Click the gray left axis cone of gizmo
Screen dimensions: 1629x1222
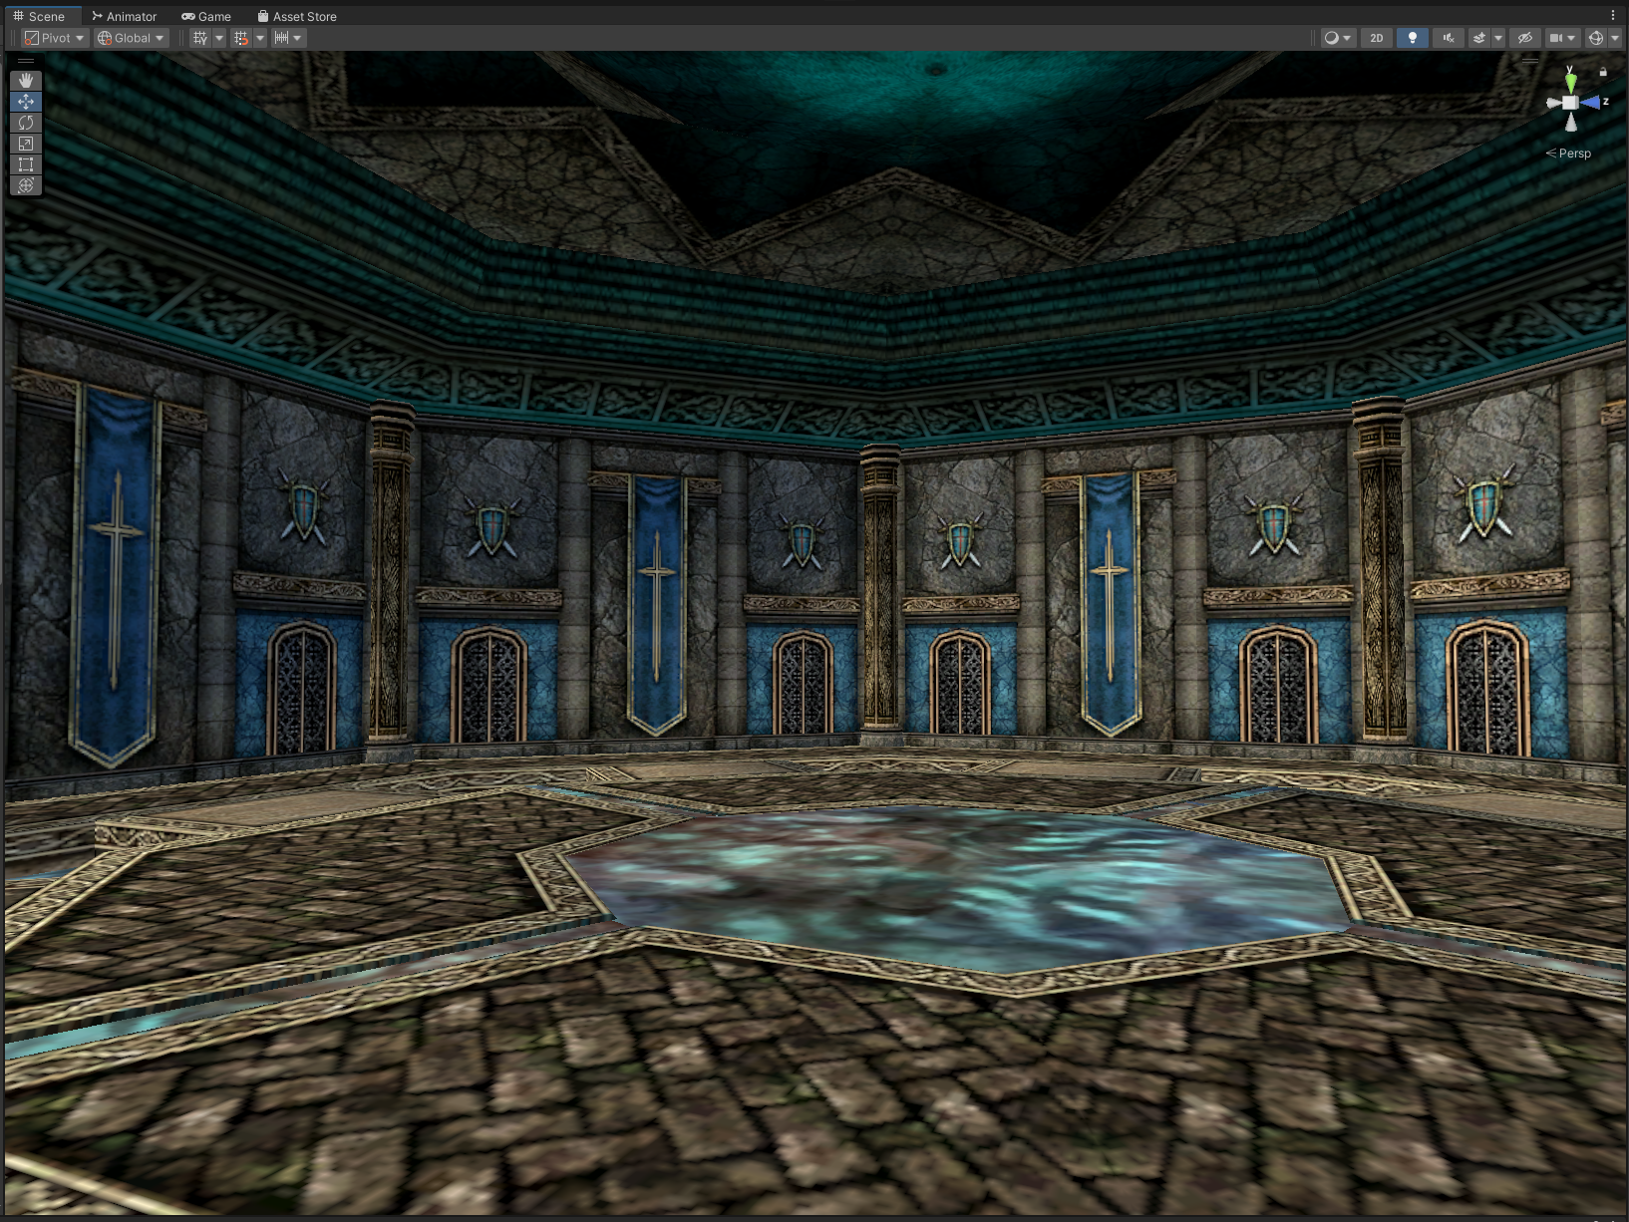pyautogui.click(x=1553, y=103)
